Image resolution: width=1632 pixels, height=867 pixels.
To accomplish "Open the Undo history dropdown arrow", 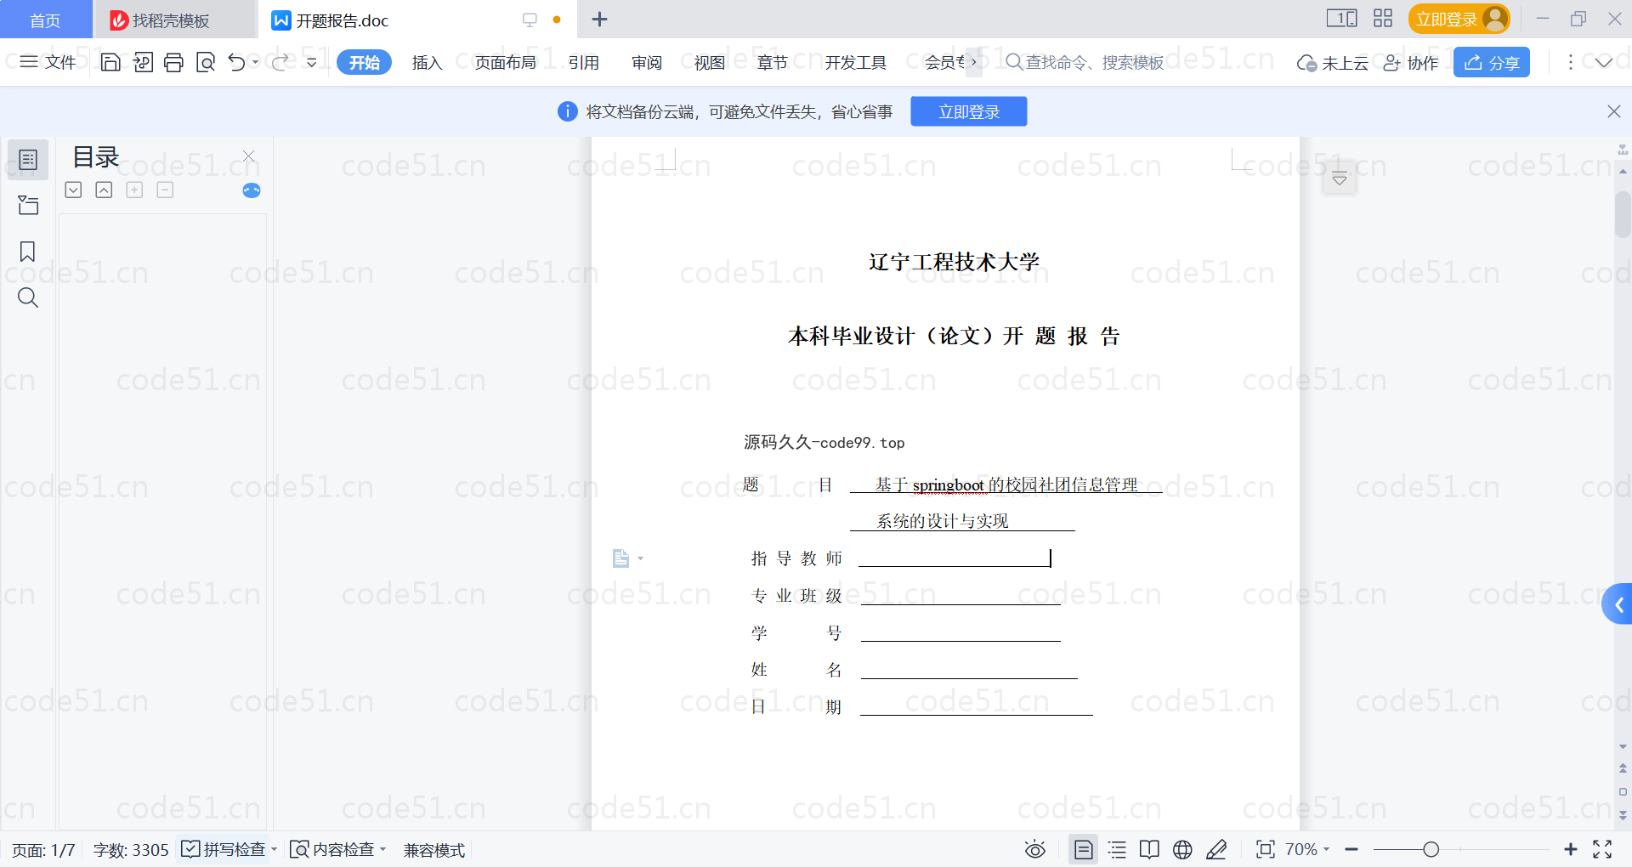I will coord(255,62).
